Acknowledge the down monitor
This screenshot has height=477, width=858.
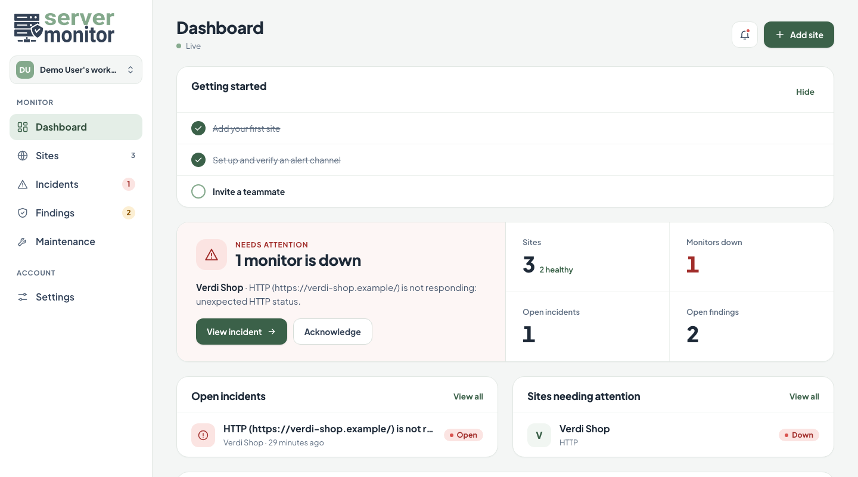[x=332, y=332]
